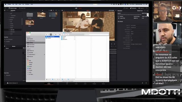Open the File menu in the menu bar
Image resolution: width=182 pixels, height=102 pixels.
(13, 4)
